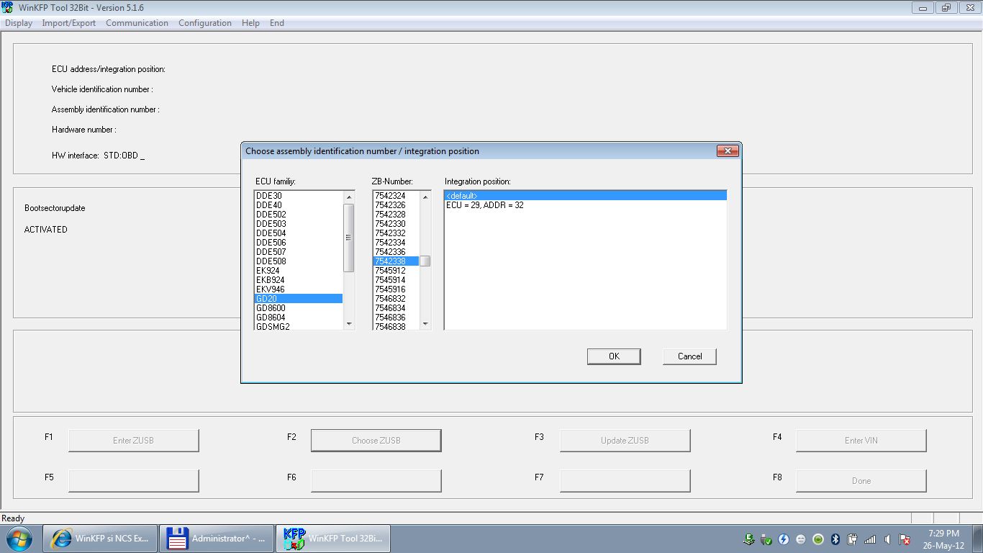983x553 pixels.
Task: Select ZB-Number 7545912
Action: pos(396,271)
